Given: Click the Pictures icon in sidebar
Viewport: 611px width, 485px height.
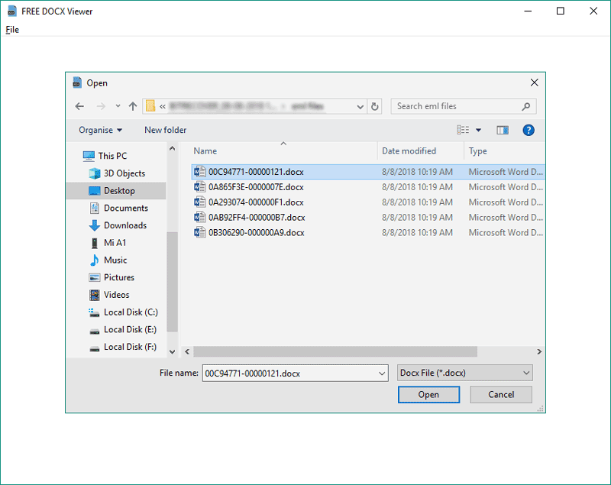Looking at the screenshot, I should pos(94,277).
